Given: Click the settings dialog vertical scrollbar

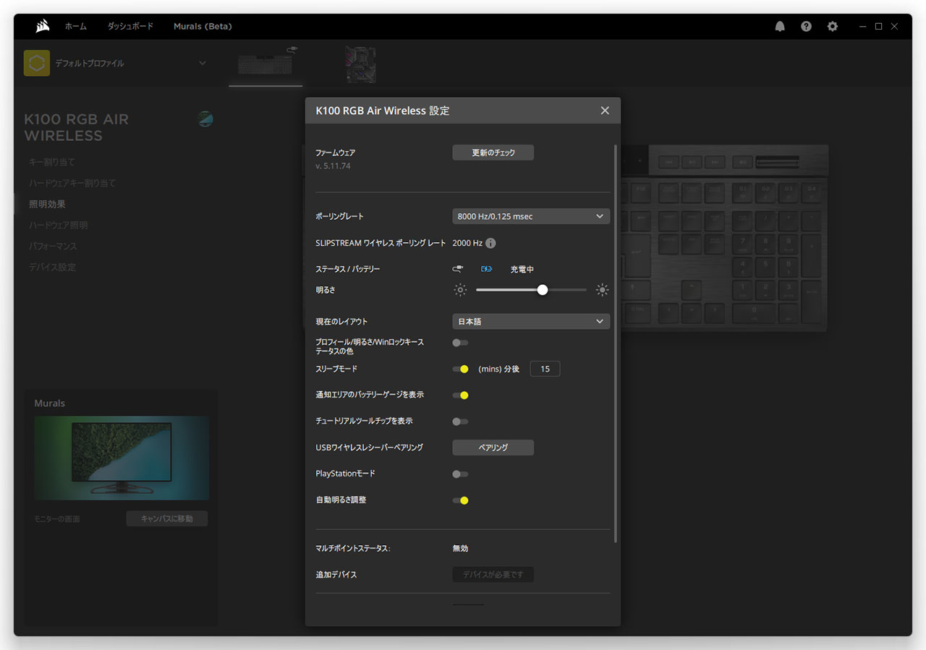Looking at the screenshot, I should (x=616, y=343).
